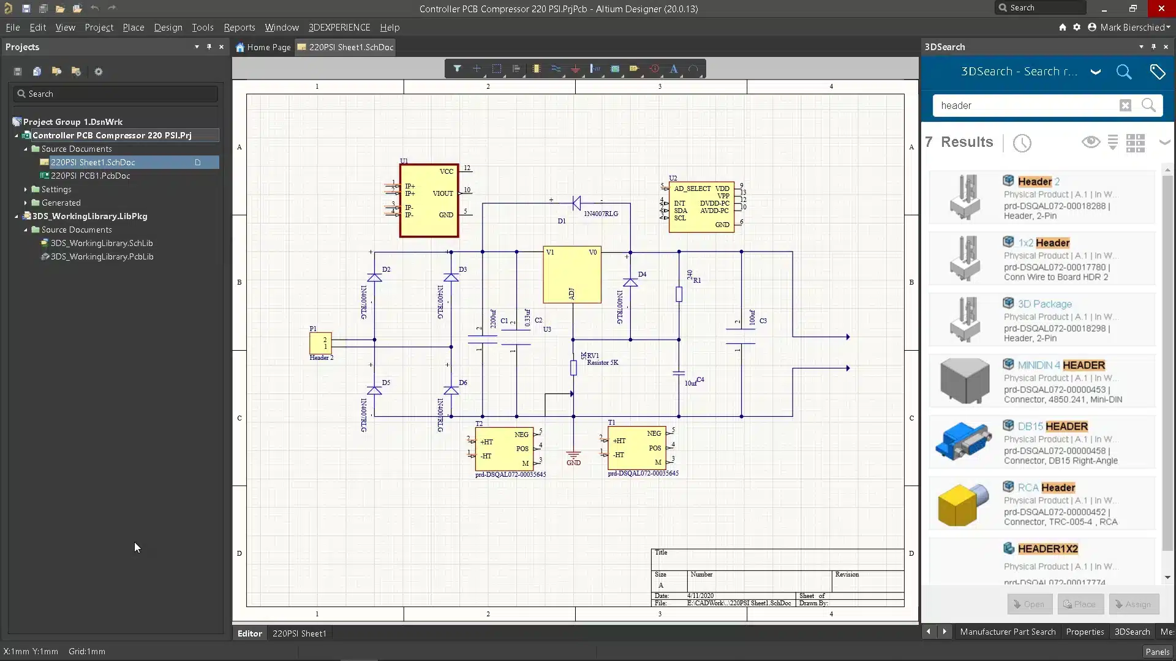Collapse the Source Documents tree node
The height and width of the screenshot is (661, 1176).
click(x=26, y=149)
